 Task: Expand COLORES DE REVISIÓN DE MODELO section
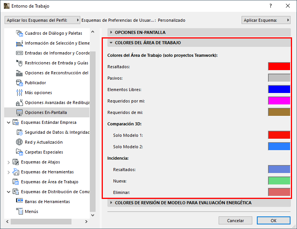[111, 203]
